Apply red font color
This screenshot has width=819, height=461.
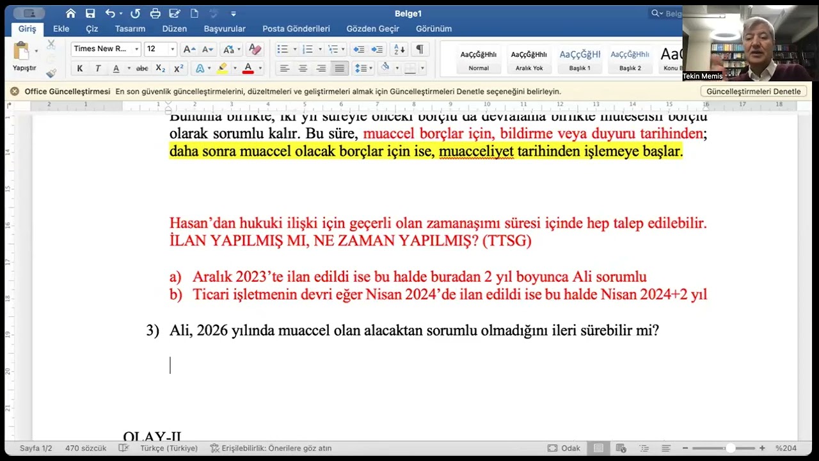coord(248,69)
